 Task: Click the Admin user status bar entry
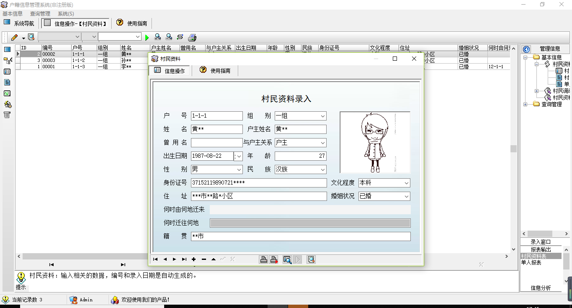(x=81, y=300)
